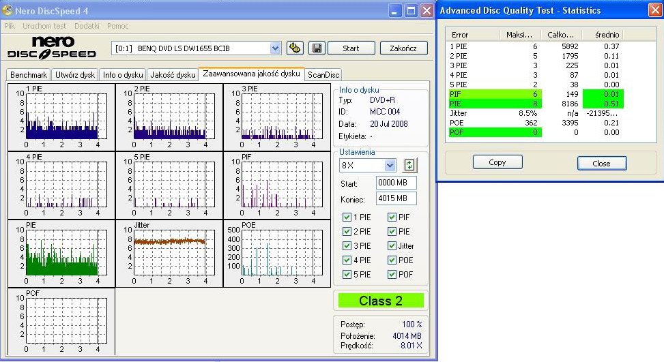
Task: Click Close in the Statistics window
Action: click(x=601, y=163)
